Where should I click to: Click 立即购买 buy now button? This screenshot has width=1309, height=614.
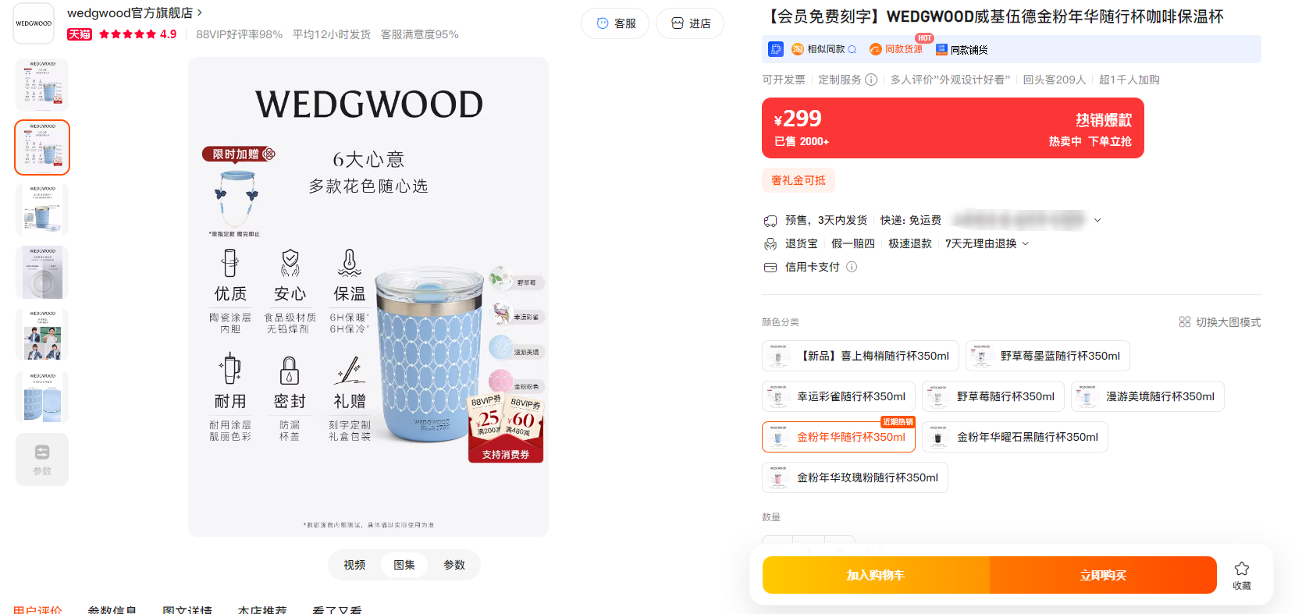pos(1103,575)
